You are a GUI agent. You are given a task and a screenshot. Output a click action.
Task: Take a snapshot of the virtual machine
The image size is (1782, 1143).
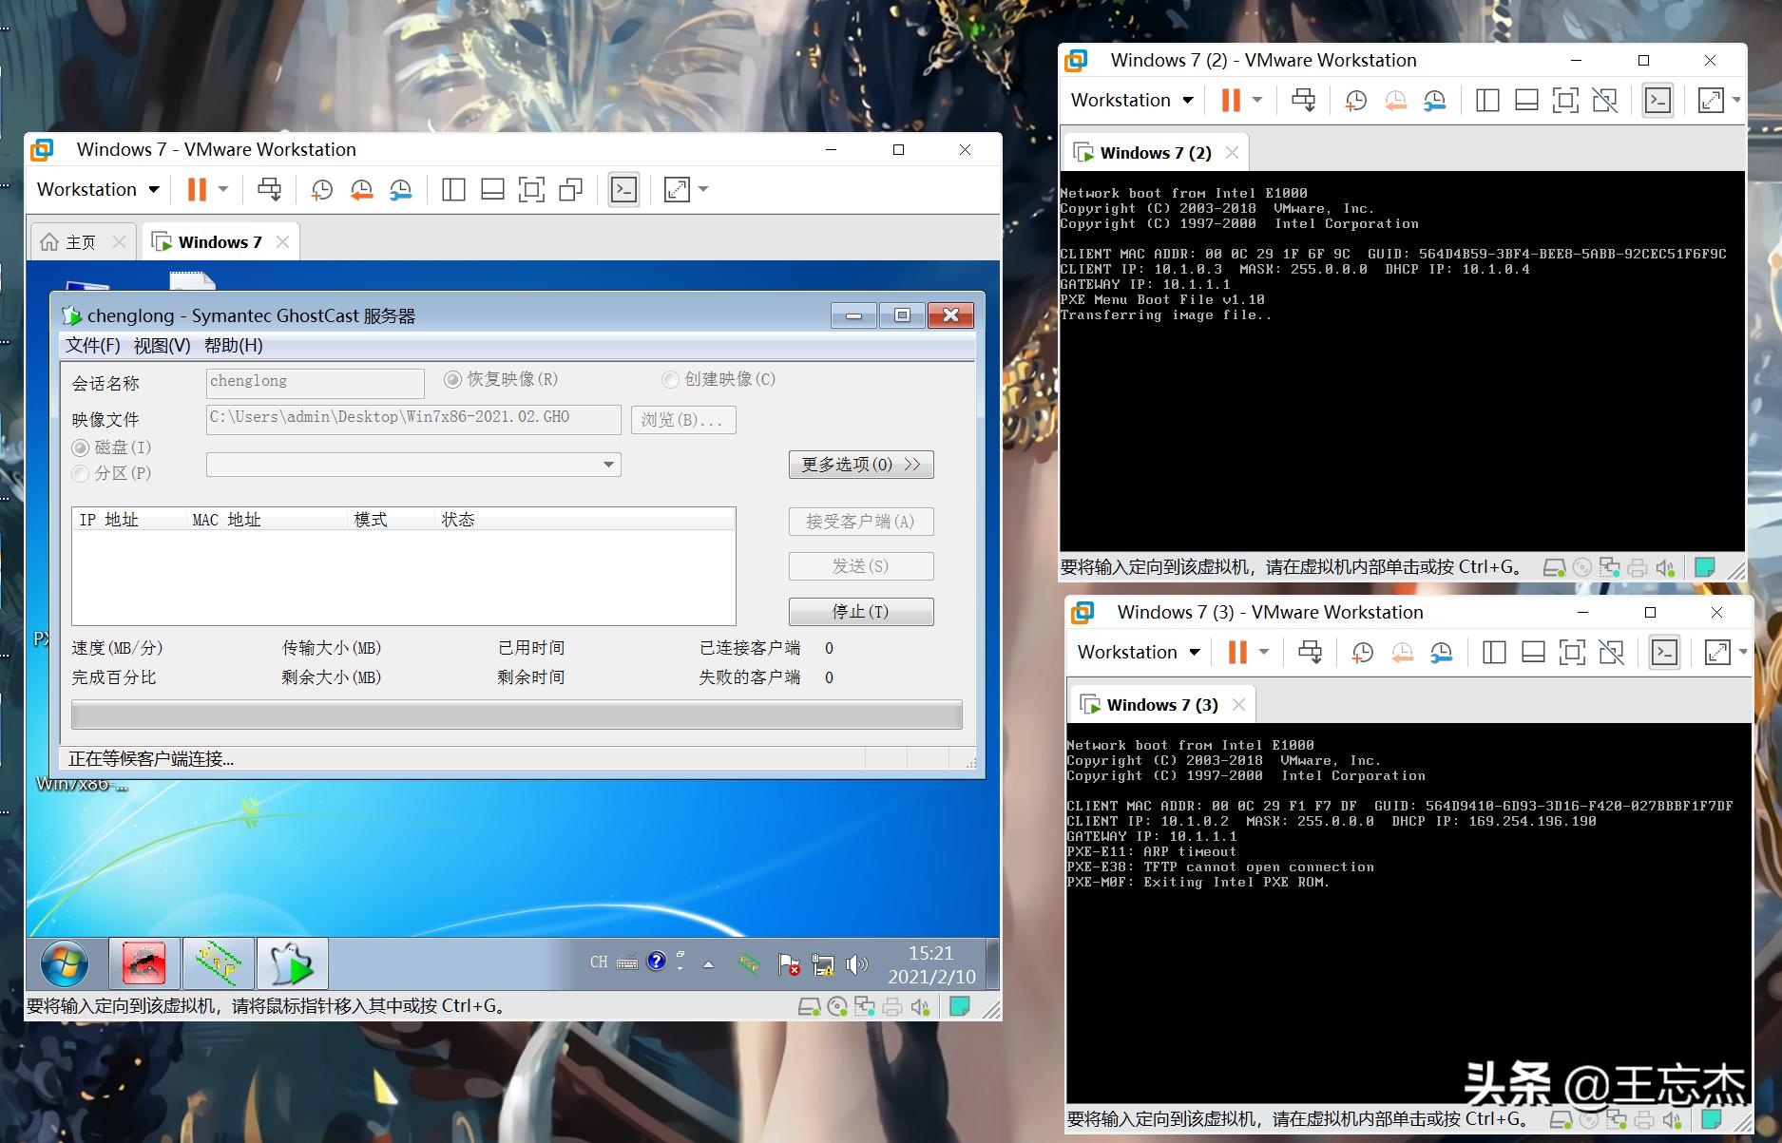[321, 189]
